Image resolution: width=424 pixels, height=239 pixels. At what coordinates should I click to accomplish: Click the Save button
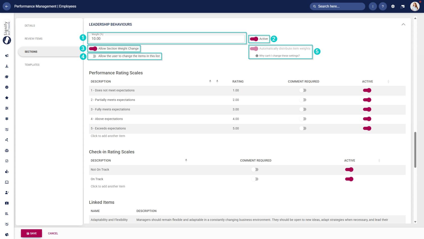pyautogui.click(x=32, y=233)
